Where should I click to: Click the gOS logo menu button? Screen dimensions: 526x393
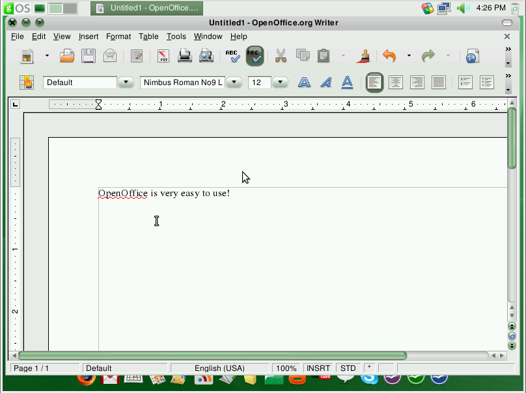coord(18,8)
